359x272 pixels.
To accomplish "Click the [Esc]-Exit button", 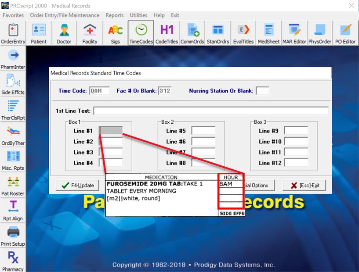I will tap(304, 185).
